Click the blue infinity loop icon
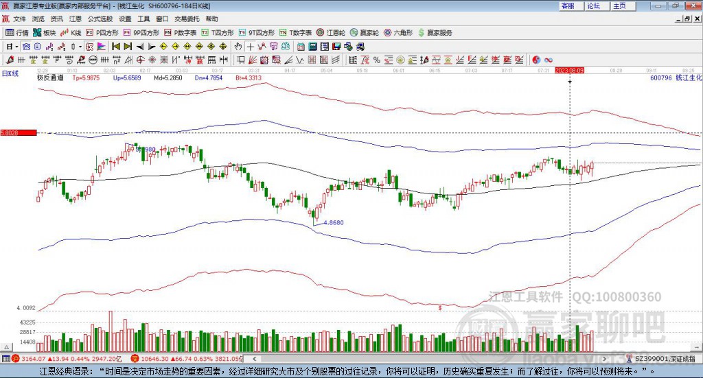The width and height of the screenshot is (703, 378). coord(549,60)
